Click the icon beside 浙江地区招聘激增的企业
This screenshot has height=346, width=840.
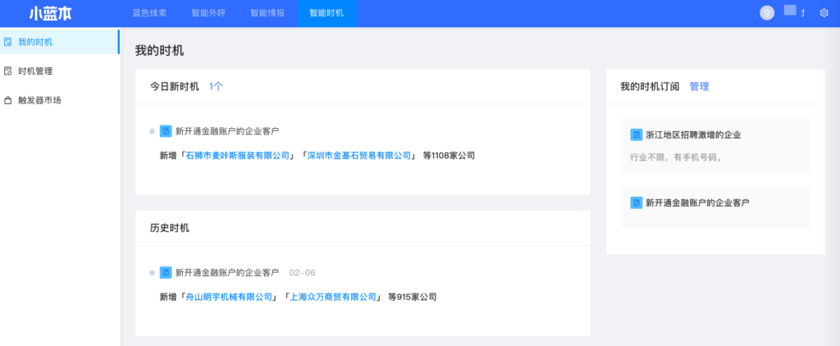(x=636, y=134)
